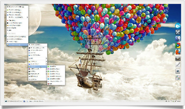185x109 pixels.
Task: Launch LibreOffice Calc from the Office submenu
Action: pos(56,71)
